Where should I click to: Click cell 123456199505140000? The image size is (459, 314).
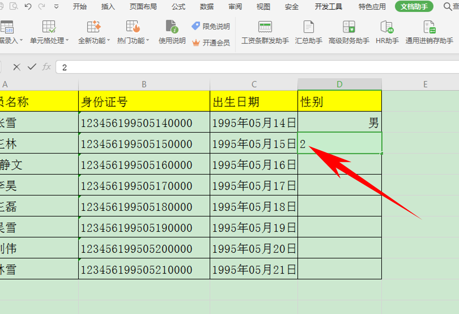(x=144, y=122)
